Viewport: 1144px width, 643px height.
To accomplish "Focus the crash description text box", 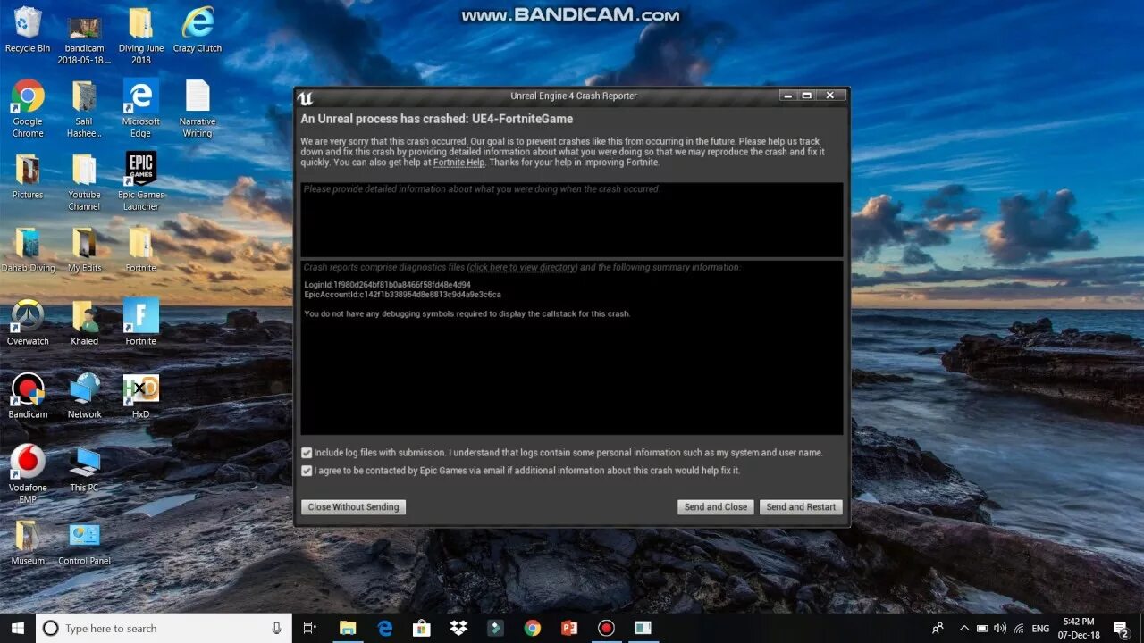I will (x=572, y=220).
